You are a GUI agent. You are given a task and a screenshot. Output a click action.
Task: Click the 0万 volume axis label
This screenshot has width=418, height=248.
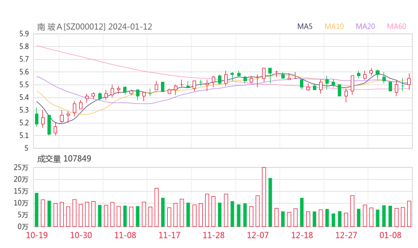23,227
